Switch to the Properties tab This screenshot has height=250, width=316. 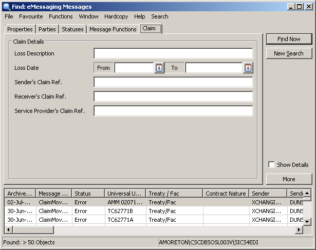click(20, 29)
